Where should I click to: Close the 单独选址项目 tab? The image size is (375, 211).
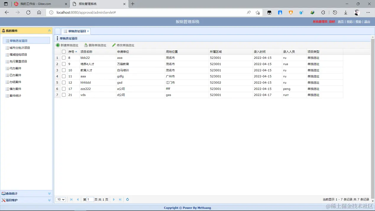[x=88, y=31]
